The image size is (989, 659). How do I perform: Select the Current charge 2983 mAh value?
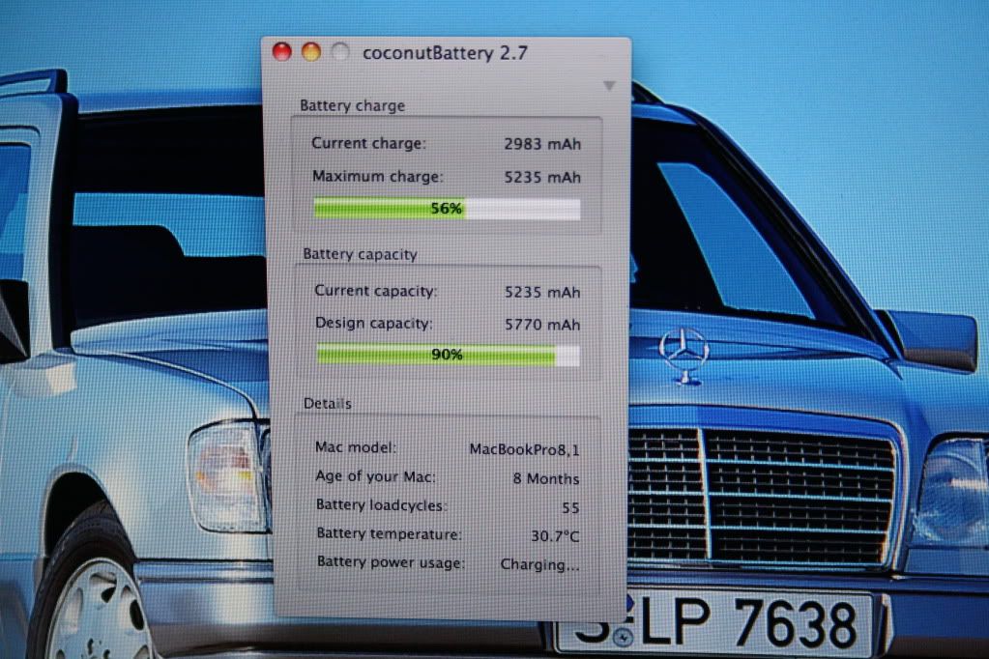pyautogui.click(x=542, y=144)
